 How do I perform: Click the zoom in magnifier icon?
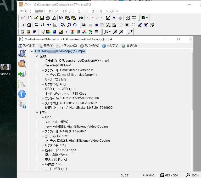[115, 32]
